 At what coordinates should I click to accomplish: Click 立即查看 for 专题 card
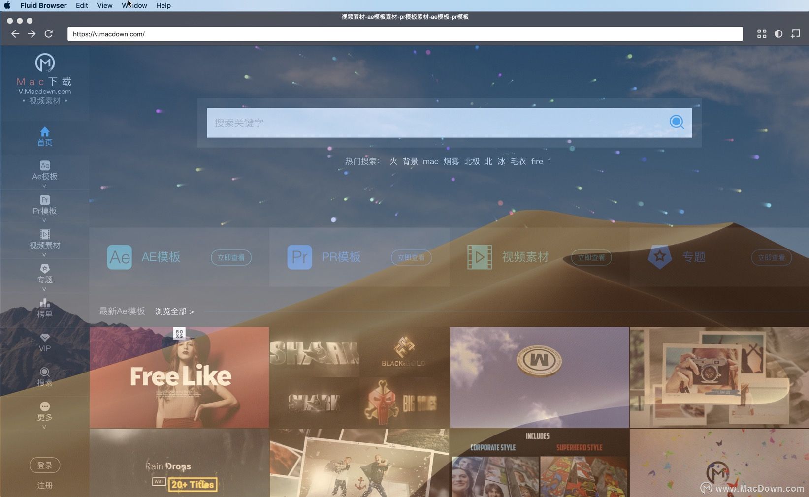(772, 257)
